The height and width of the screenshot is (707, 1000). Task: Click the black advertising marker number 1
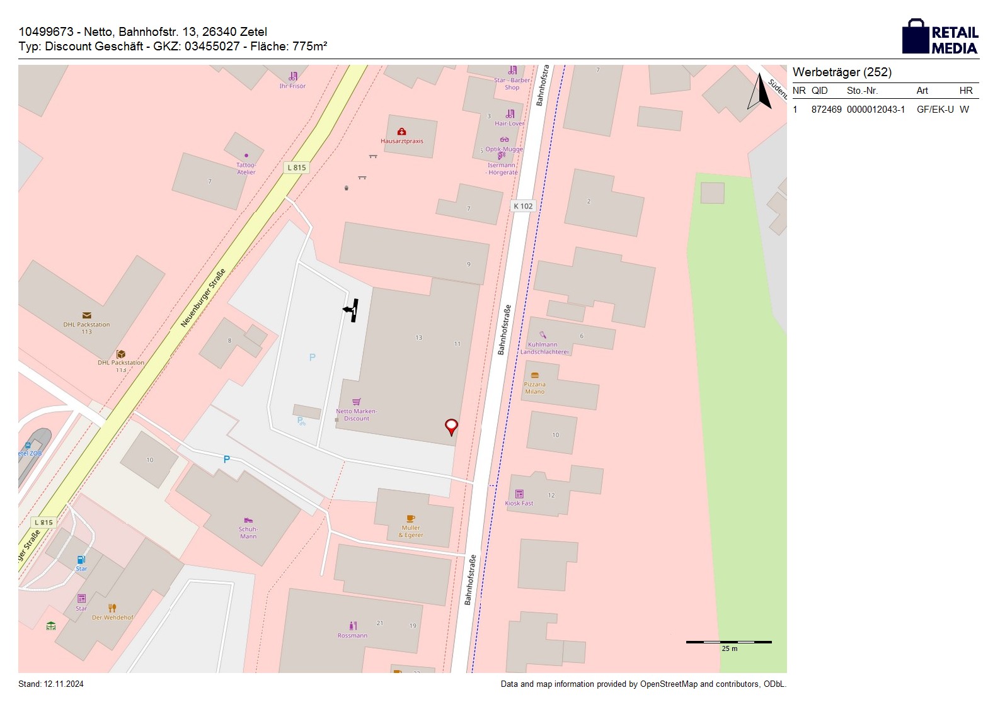pyautogui.click(x=352, y=310)
